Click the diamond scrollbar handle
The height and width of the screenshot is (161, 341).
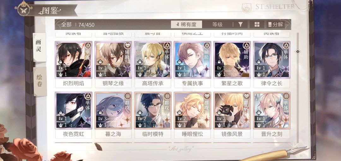point(297,52)
